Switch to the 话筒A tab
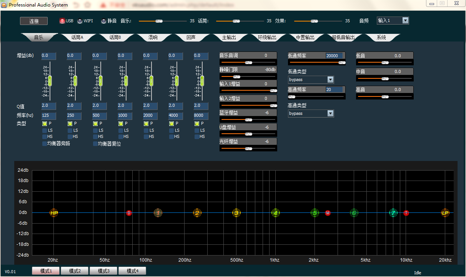Screen dimensions: 466x277 pyautogui.click(x=77, y=38)
